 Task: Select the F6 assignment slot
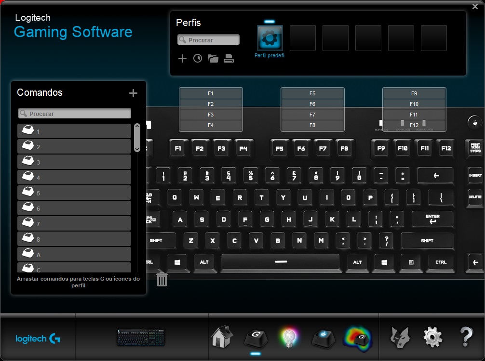click(x=312, y=104)
